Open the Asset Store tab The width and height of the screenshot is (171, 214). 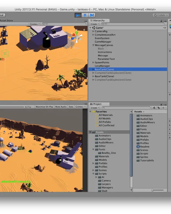(x=6, y=21)
